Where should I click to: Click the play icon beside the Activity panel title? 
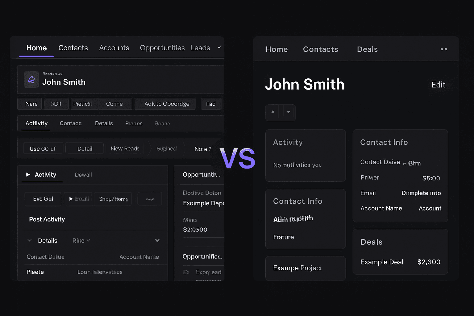coord(28,175)
